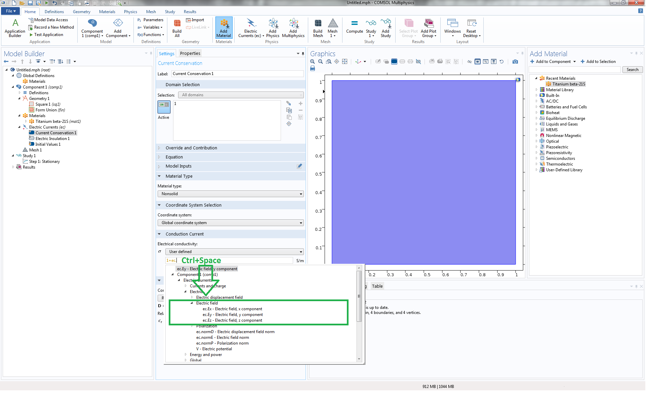The image size is (648, 393).
Task: Open the Material type Nonsolid dropdown
Action: pyautogui.click(x=231, y=194)
